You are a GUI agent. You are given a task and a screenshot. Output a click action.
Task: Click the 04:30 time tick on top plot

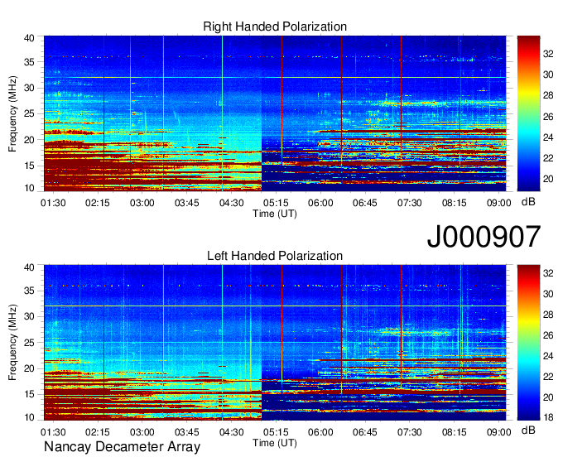pyautogui.click(x=232, y=203)
